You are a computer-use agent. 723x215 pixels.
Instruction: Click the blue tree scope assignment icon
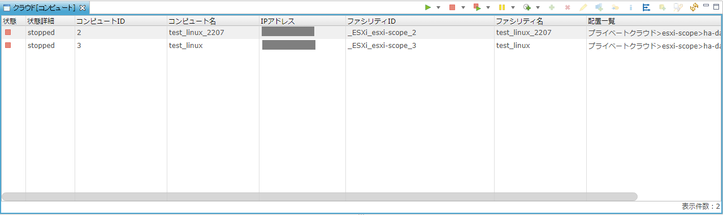pyautogui.click(x=647, y=7)
